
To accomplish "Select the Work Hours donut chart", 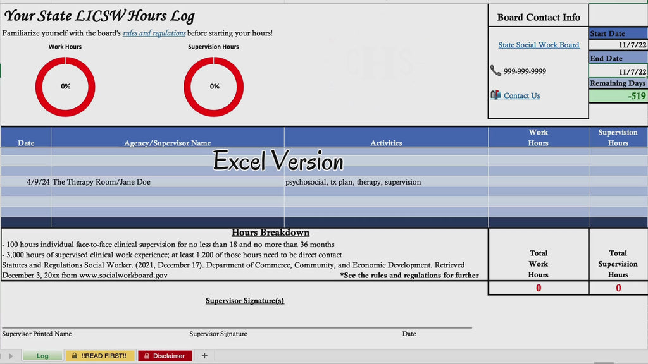I will pyautogui.click(x=65, y=87).
